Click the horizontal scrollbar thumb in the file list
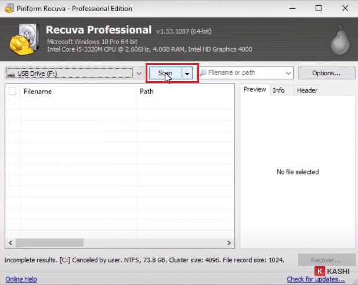 coord(49,243)
